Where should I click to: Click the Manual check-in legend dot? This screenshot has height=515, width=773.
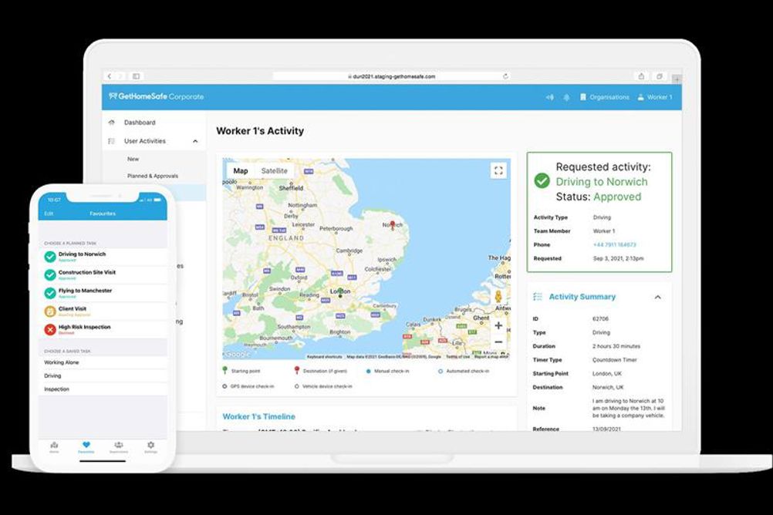coord(368,371)
